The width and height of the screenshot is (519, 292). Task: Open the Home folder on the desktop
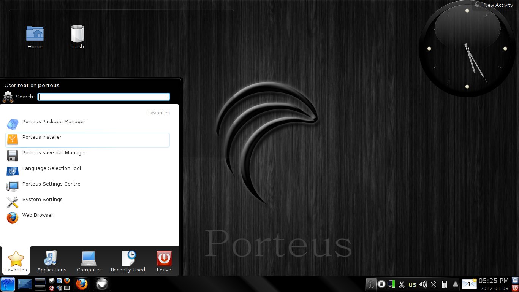coord(35,37)
